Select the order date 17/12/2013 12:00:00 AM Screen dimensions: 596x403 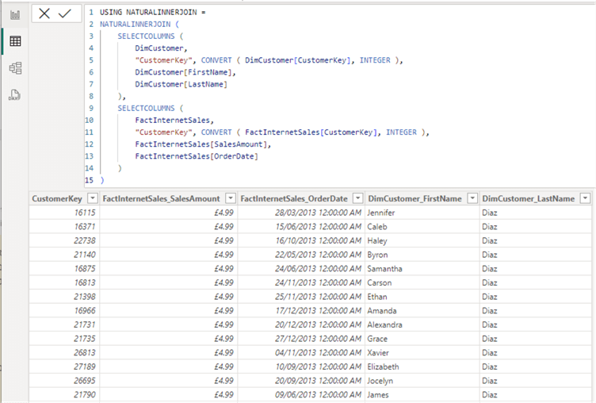pyautogui.click(x=301, y=310)
